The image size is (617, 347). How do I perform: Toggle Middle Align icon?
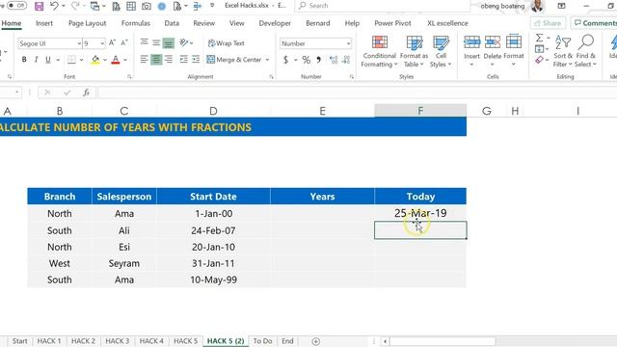point(156,42)
